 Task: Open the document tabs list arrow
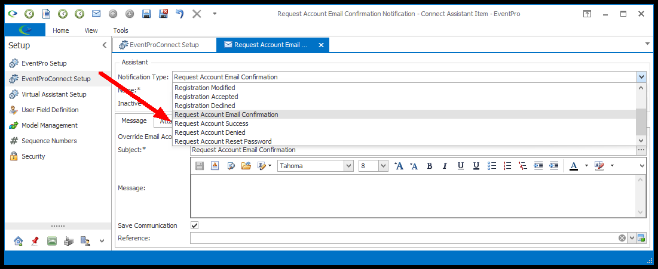647,44
